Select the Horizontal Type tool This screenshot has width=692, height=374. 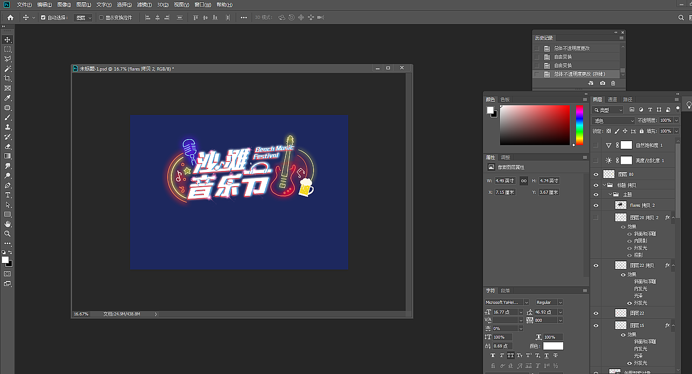pos(8,195)
